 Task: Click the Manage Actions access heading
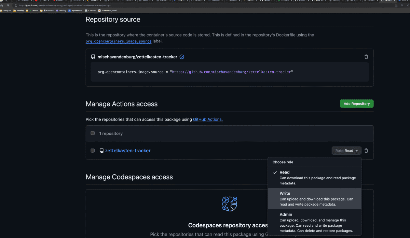122,104
